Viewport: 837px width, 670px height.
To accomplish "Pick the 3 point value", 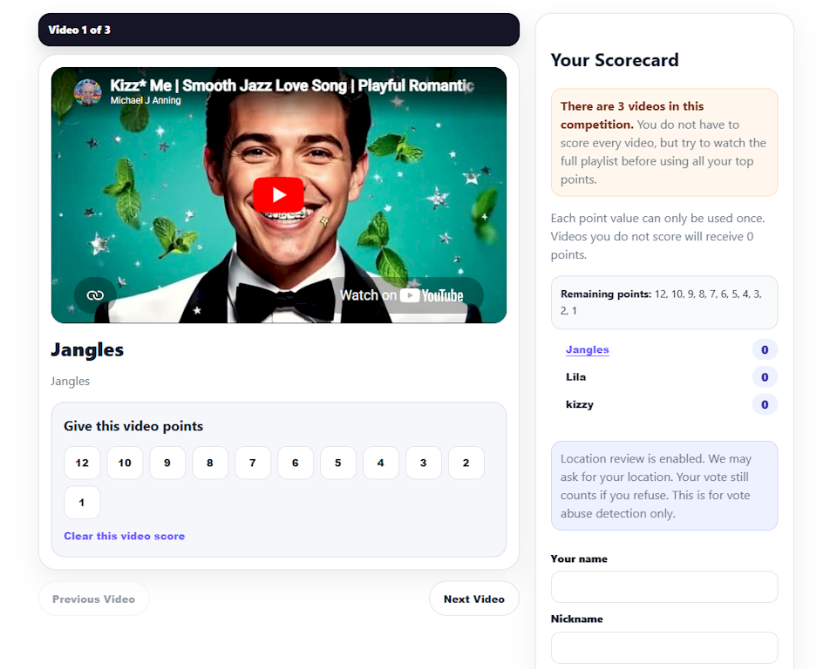I will point(424,463).
